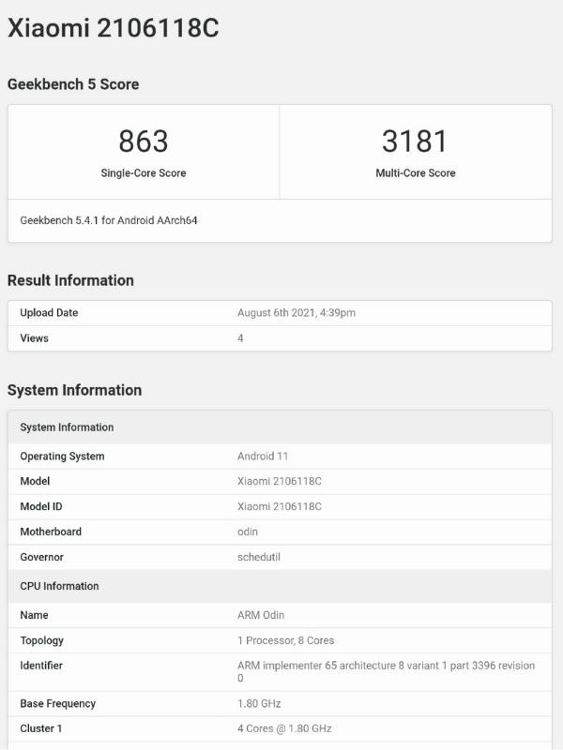Select the August 6th 2021, 4:39pm value

297,313
